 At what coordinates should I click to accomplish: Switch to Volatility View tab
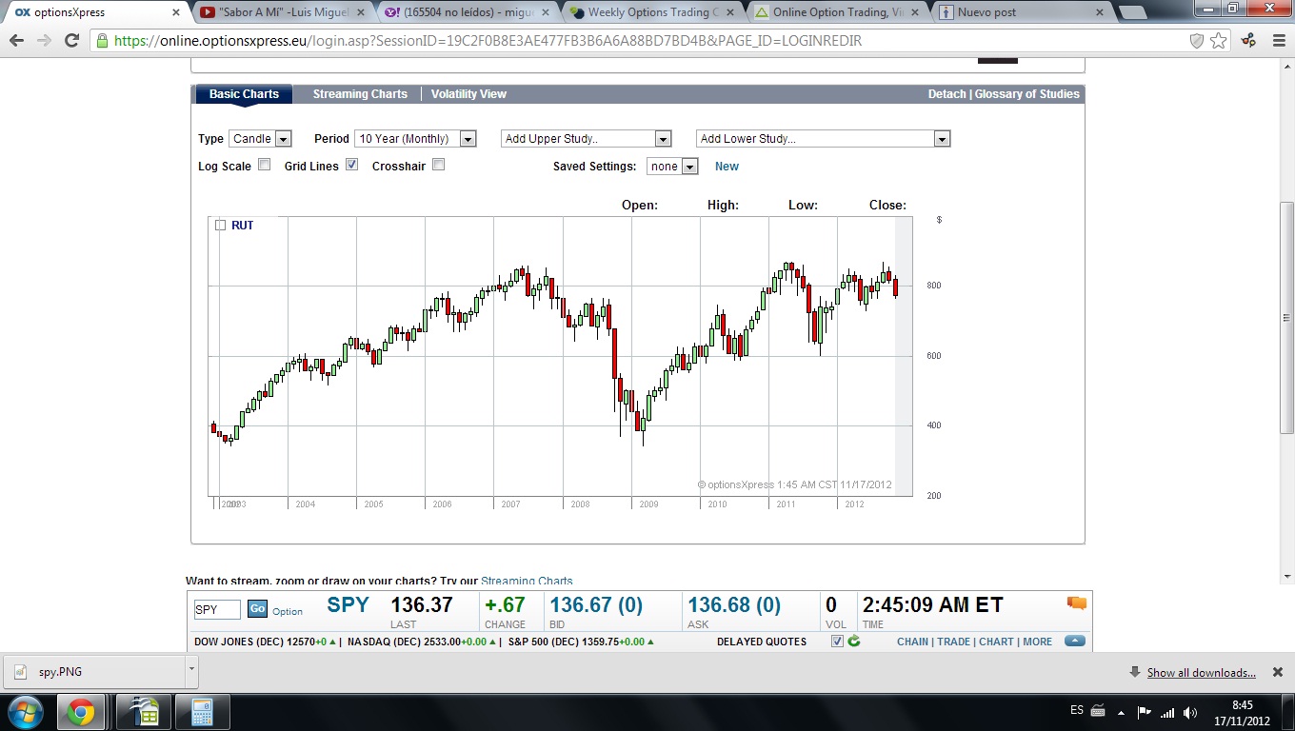(x=468, y=94)
